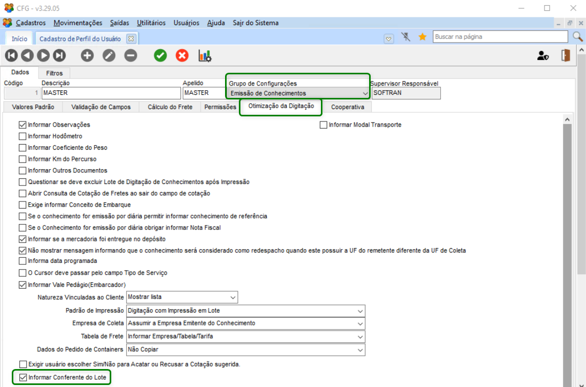Go to the next record
The width and height of the screenshot is (586, 387).
pos(44,56)
